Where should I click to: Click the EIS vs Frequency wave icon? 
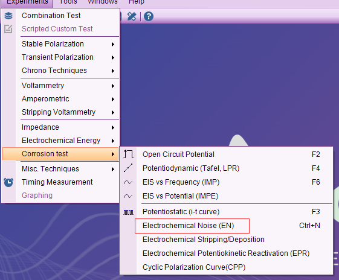point(128,182)
